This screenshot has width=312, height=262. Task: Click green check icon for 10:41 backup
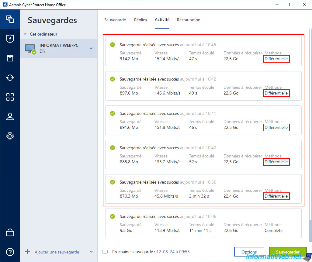click(113, 113)
